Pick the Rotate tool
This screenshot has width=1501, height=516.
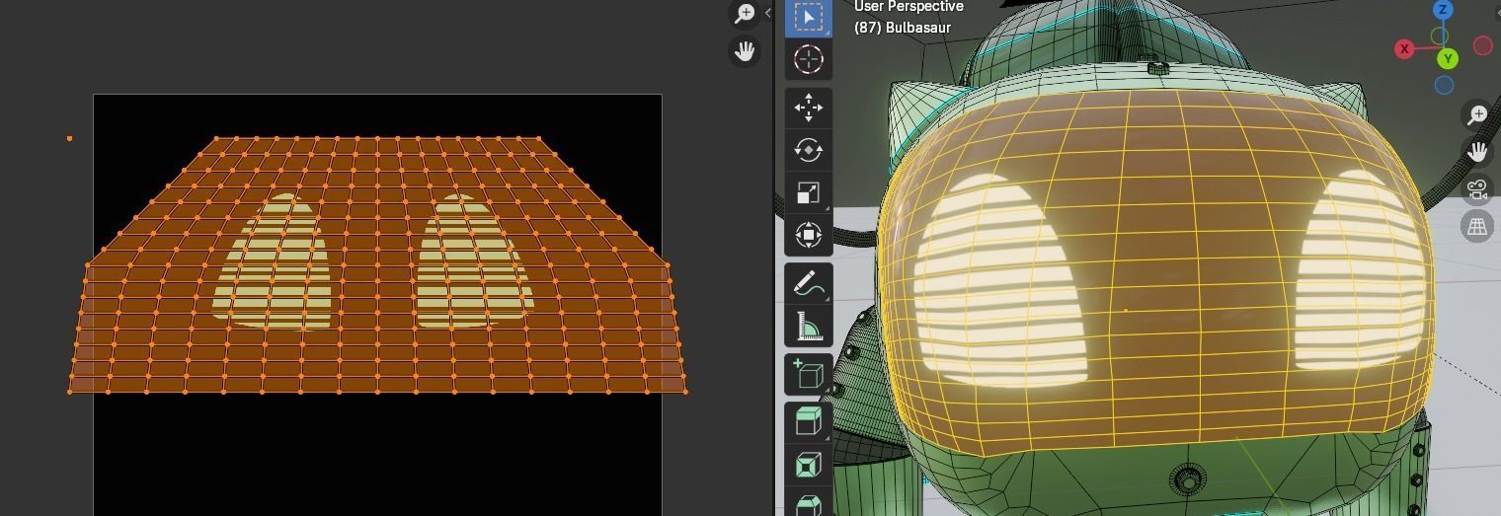tap(808, 150)
